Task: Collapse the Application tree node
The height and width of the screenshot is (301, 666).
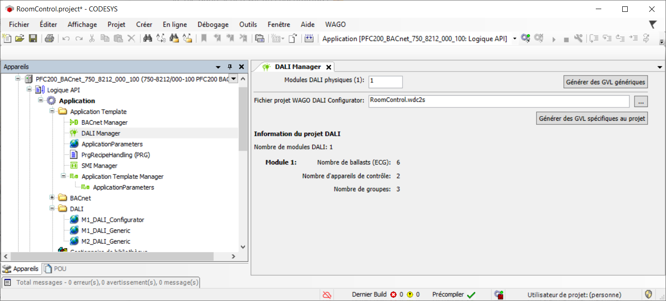Action: (x=41, y=101)
